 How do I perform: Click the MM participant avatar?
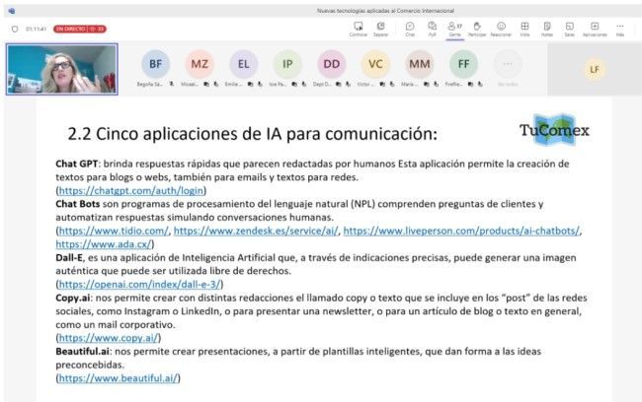[420, 64]
